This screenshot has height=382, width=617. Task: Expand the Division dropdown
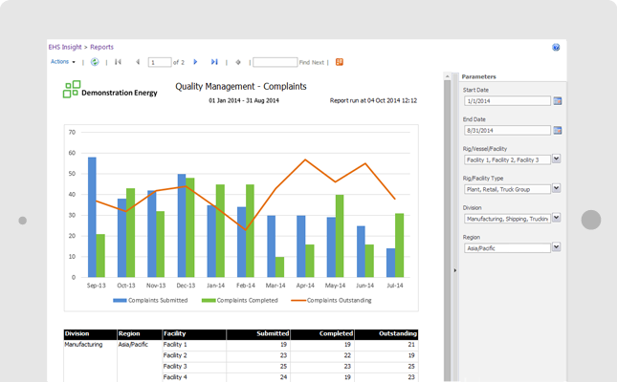coord(556,218)
